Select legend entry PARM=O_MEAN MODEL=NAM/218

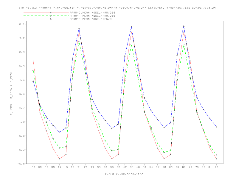pyautogui.click(x=92, y=12)
